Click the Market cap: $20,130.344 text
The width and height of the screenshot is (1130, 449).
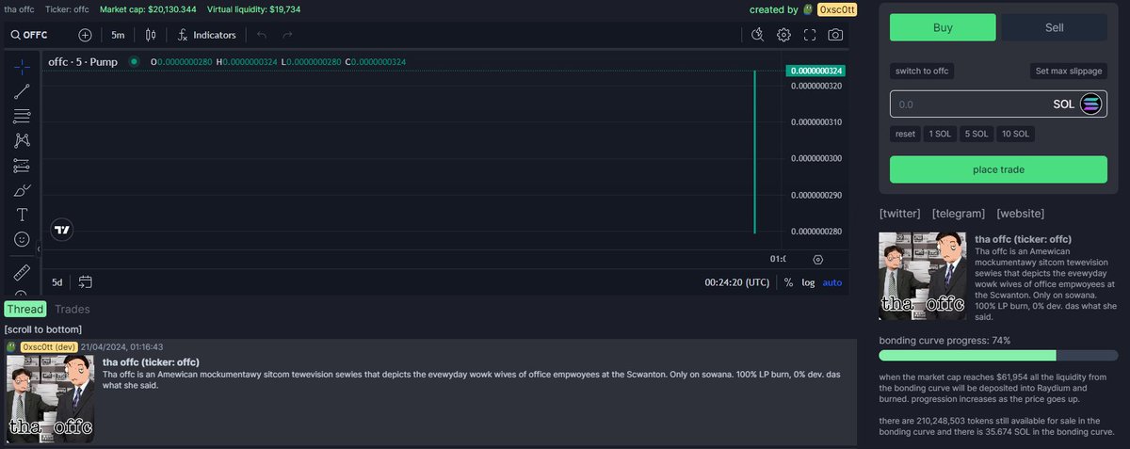click(x=149, y=9)
